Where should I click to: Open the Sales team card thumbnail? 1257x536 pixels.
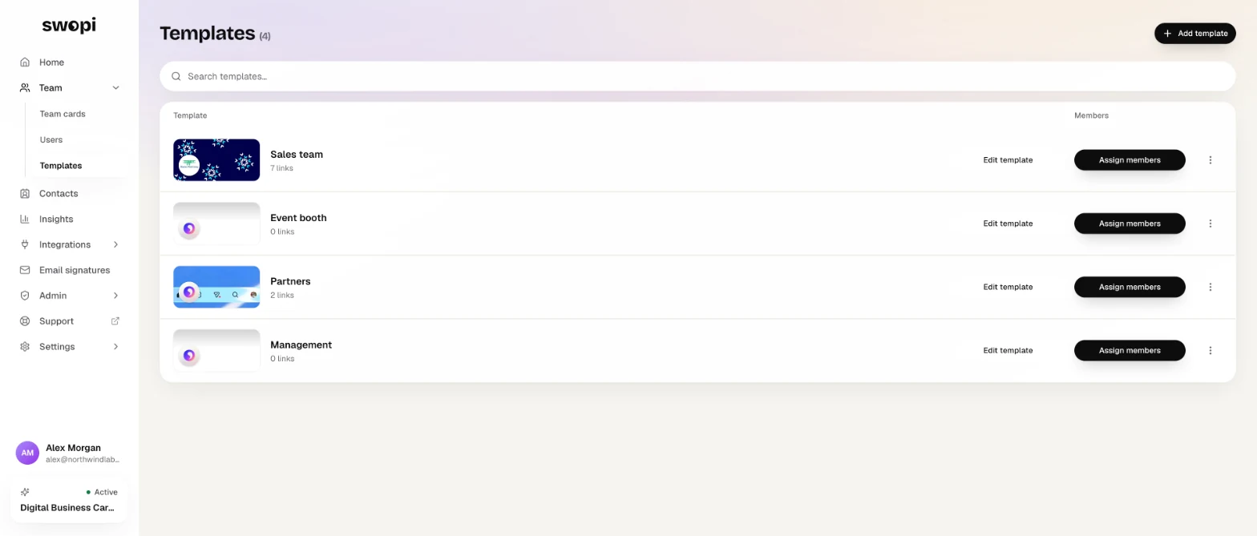[216, 160]
